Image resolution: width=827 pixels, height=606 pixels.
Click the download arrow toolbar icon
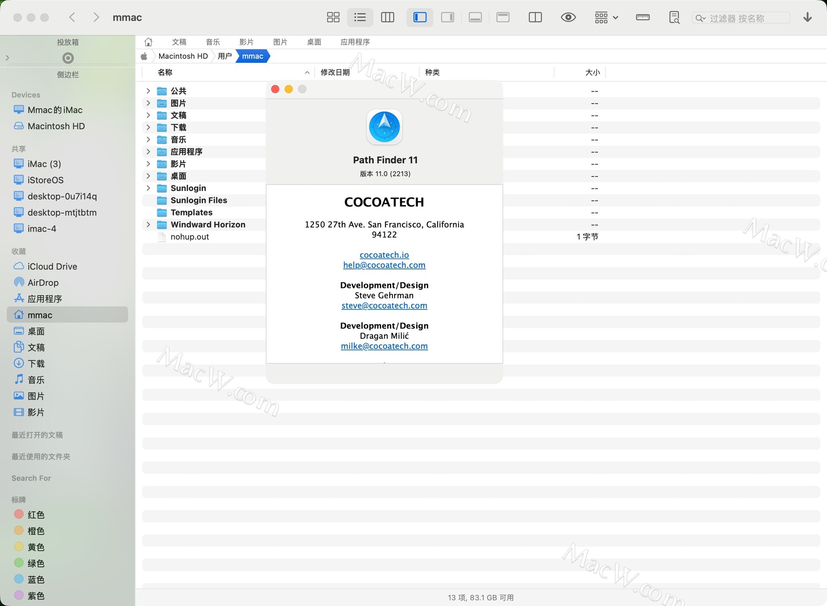(807, 17)
